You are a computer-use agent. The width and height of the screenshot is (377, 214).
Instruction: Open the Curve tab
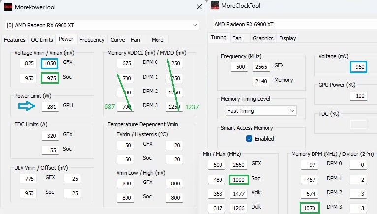coord(117,40)
